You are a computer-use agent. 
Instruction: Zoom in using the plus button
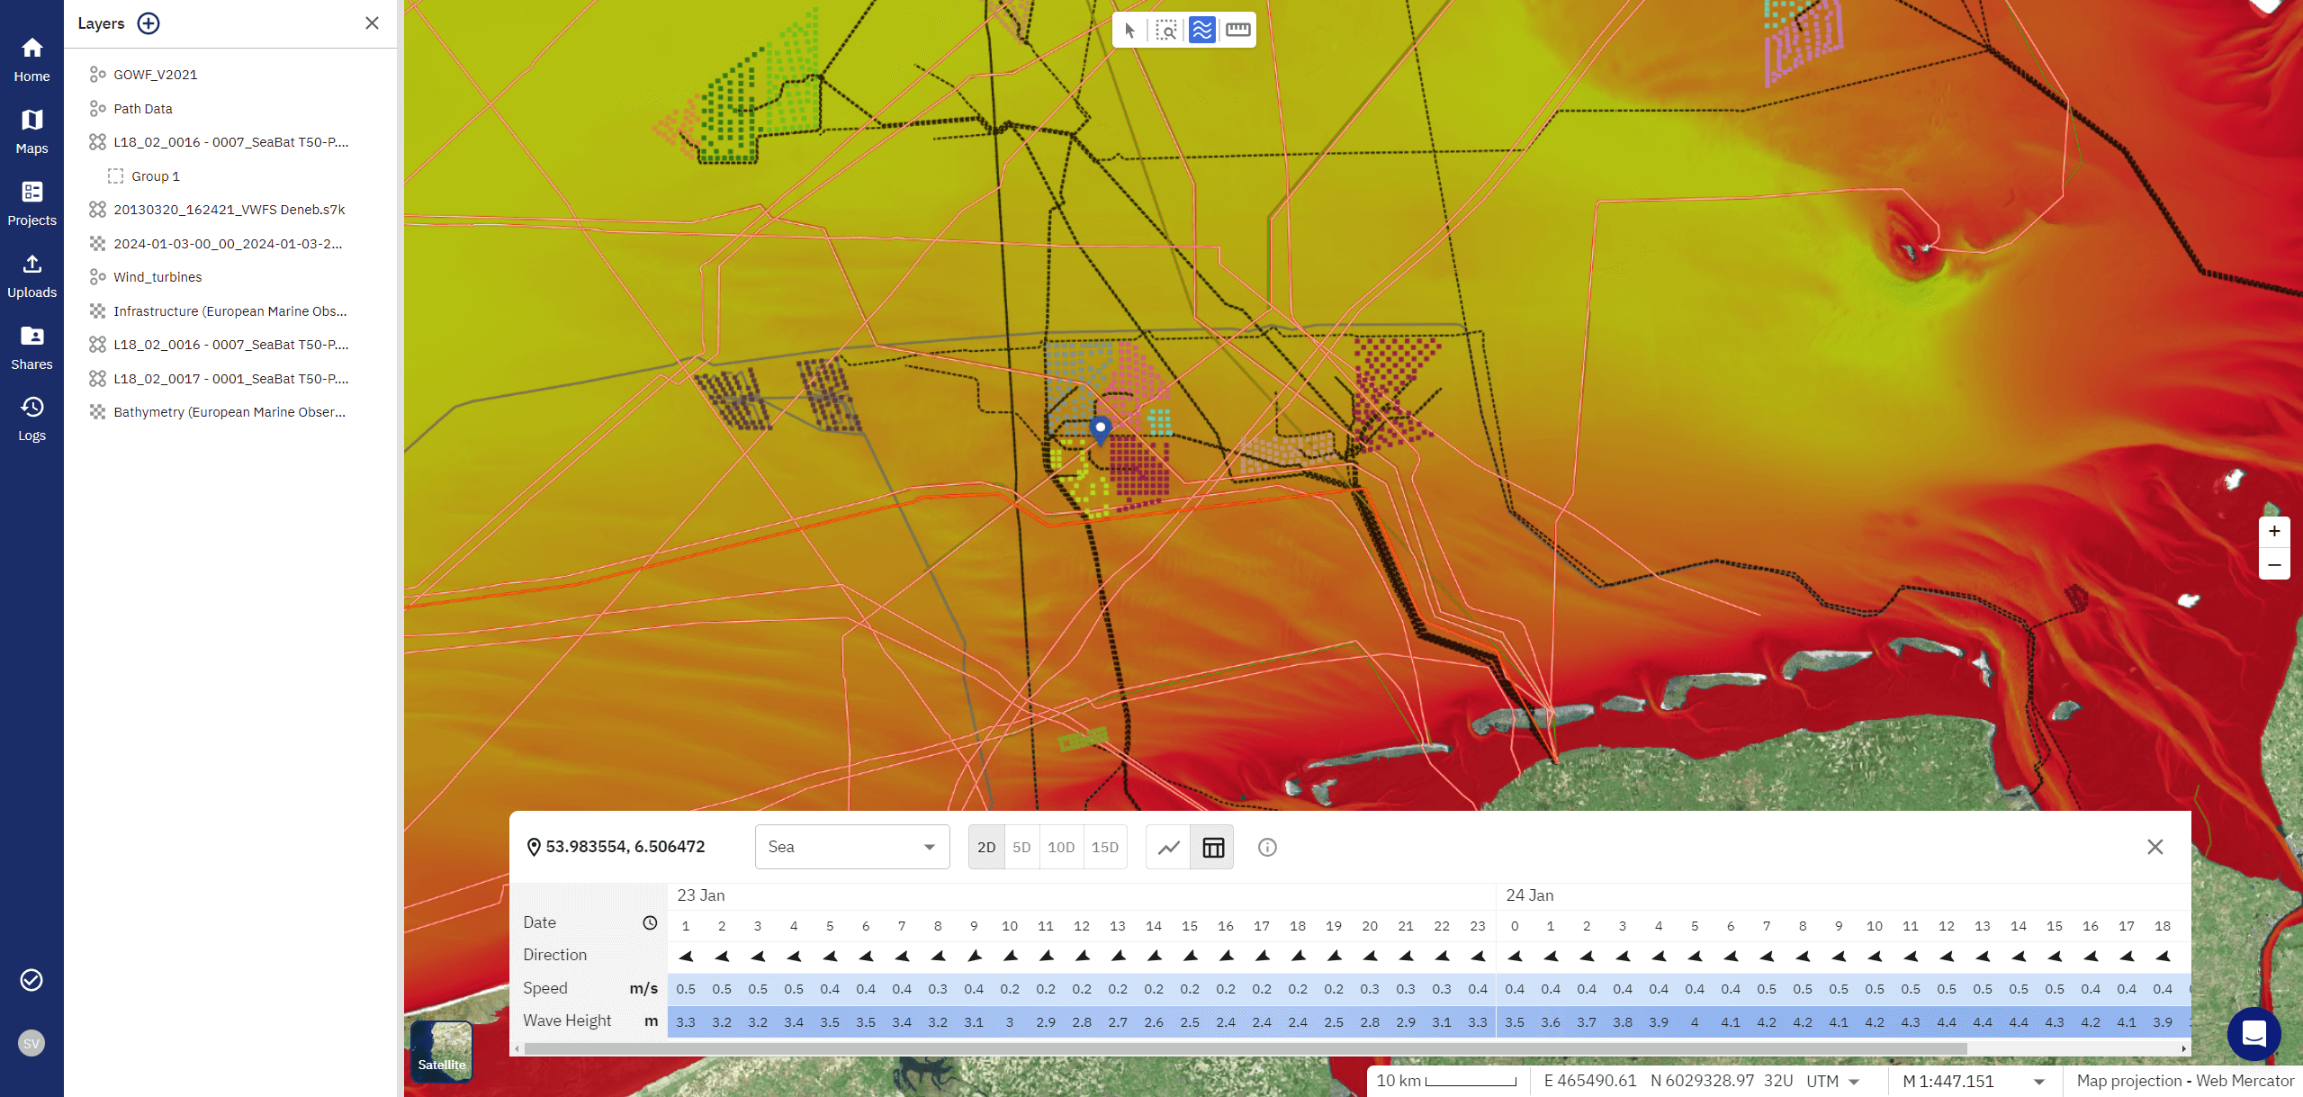[x=2272, y=532]
